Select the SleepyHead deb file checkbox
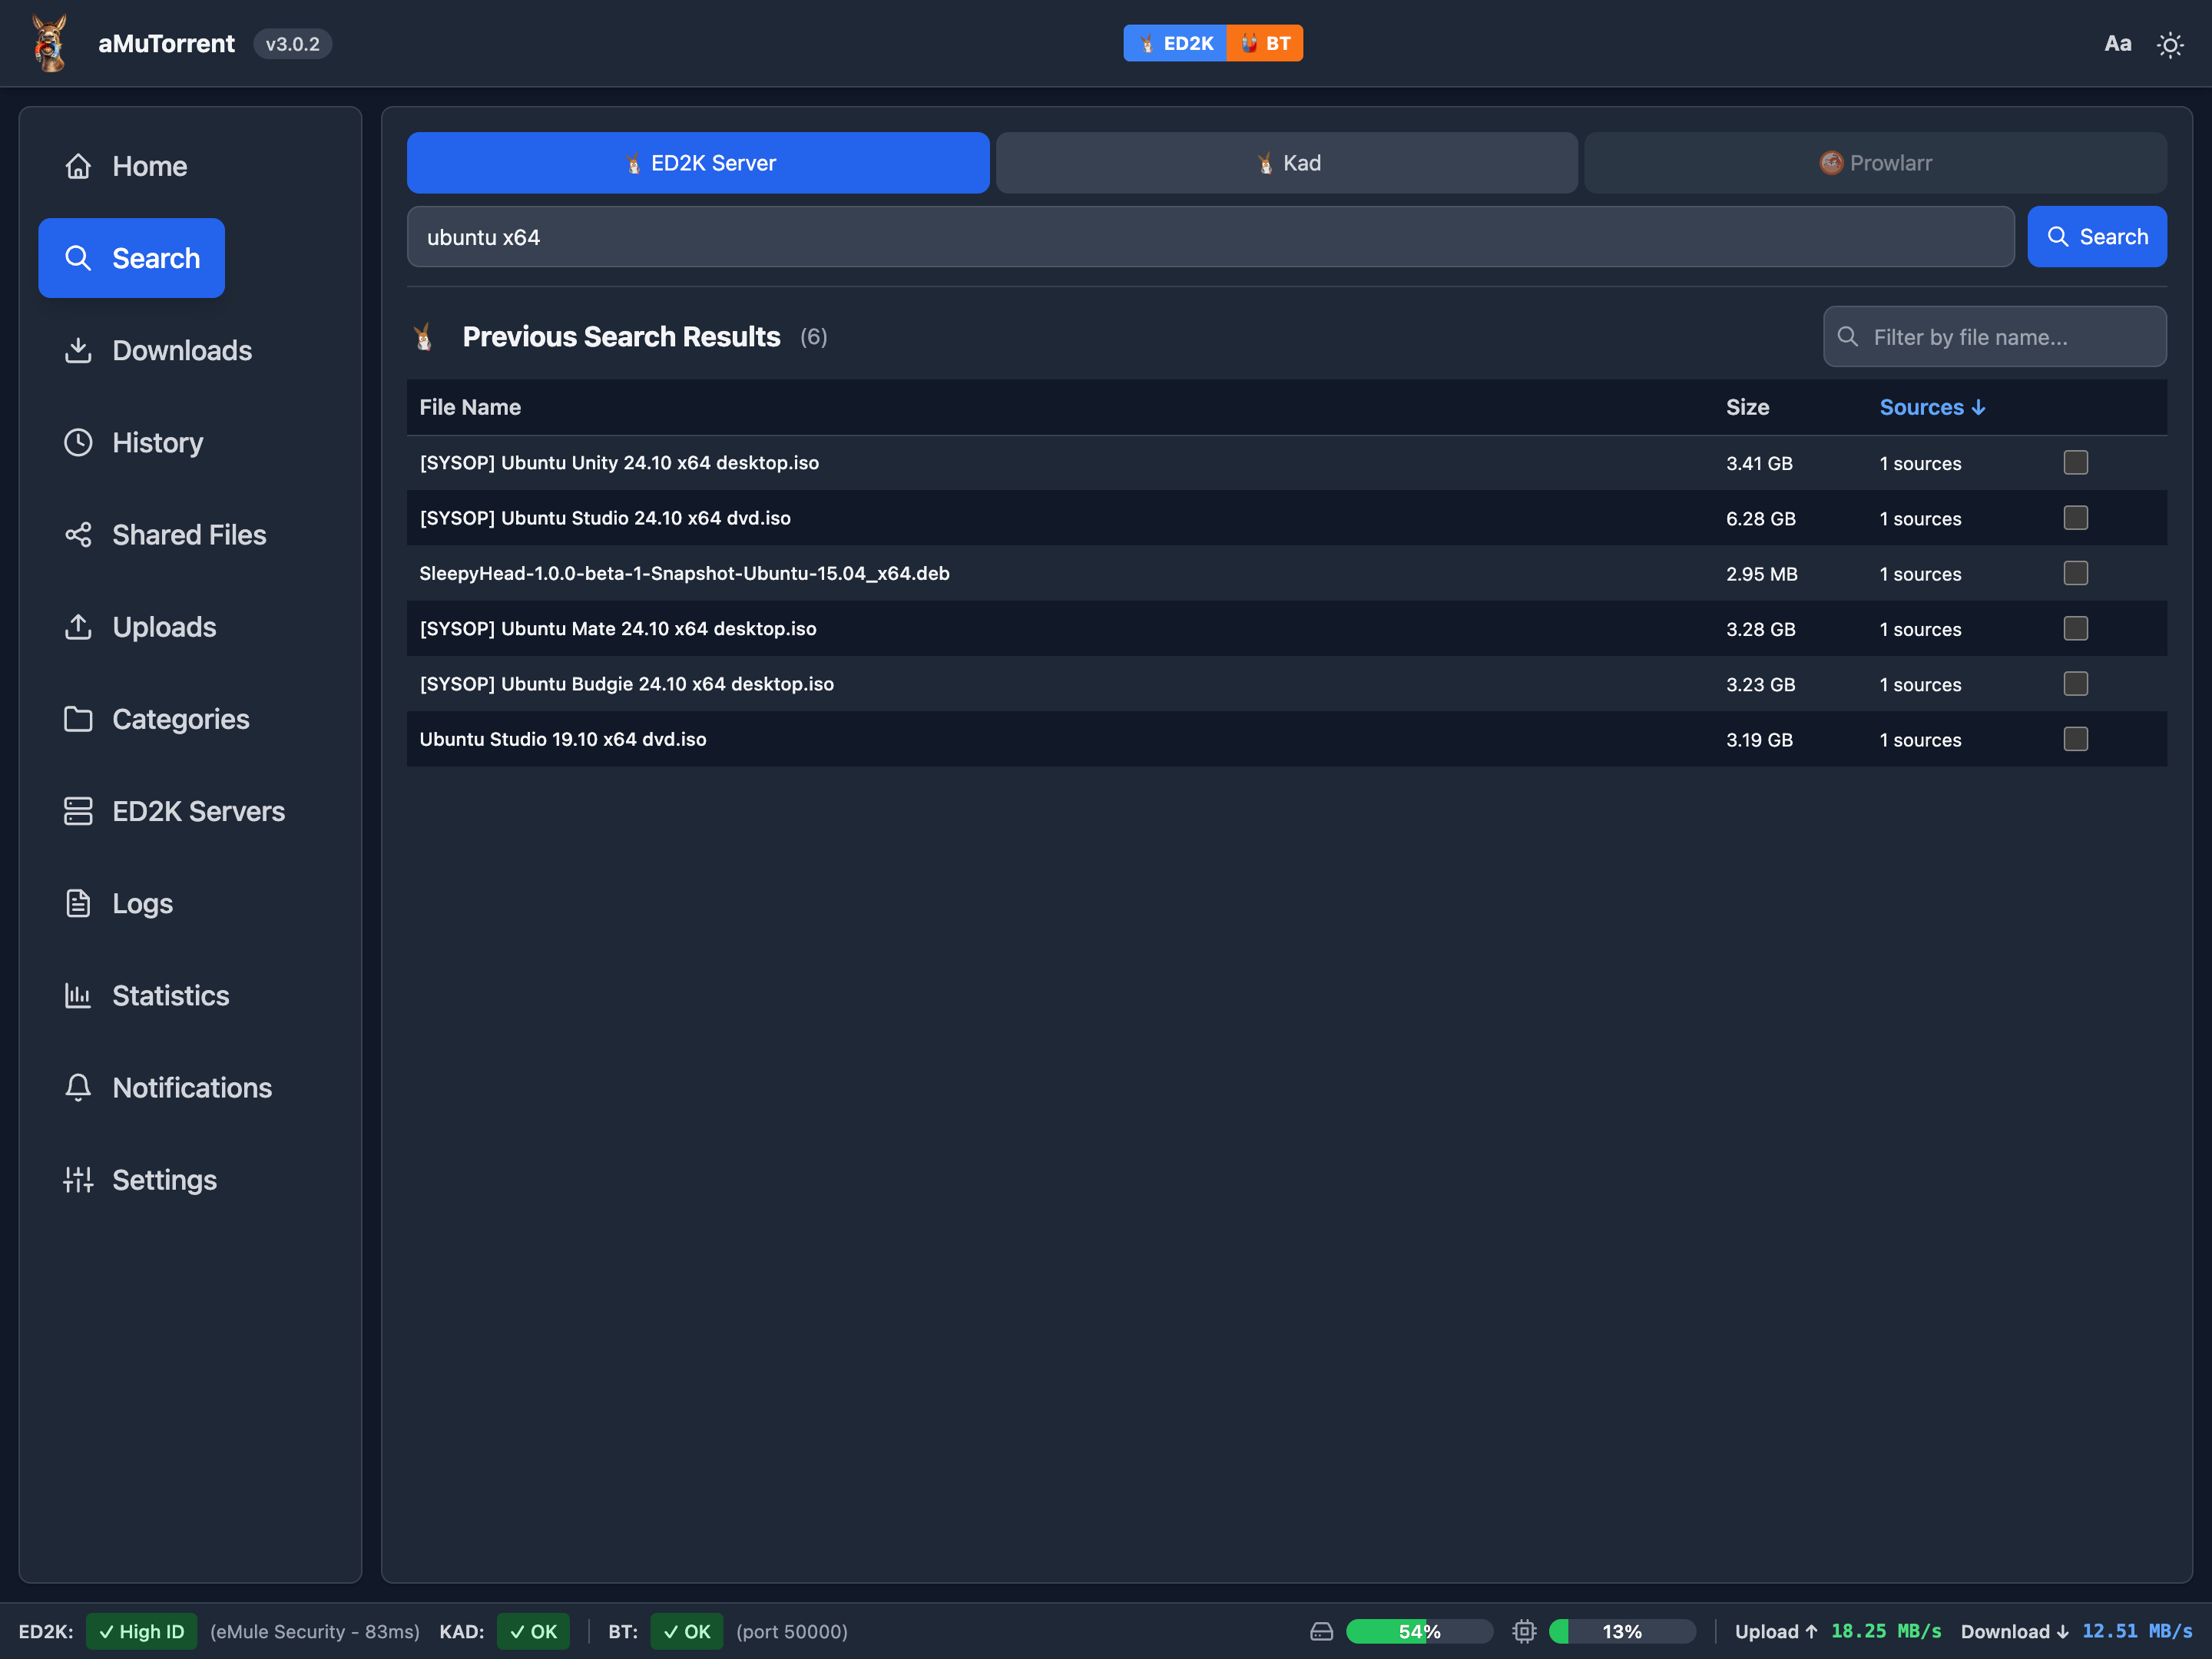Image resolution: width=2212 pixels, height=1659 pixels. (2075, 573)
